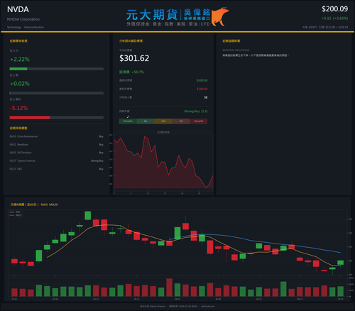Click the 05/21 UBS rating row
355x311 pixels.
click(x=56, y=169)
